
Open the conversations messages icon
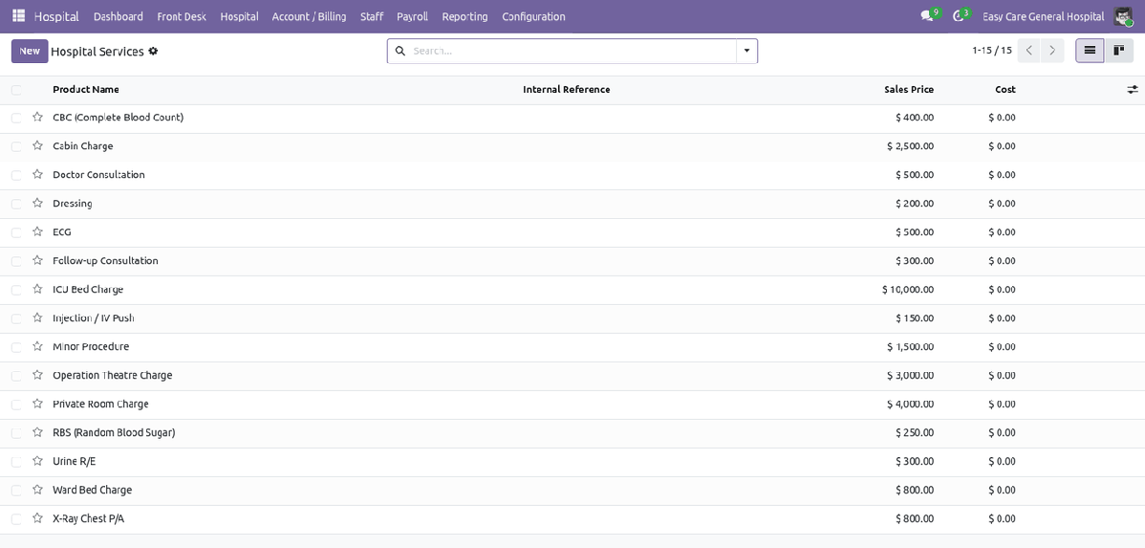[929, 16]
